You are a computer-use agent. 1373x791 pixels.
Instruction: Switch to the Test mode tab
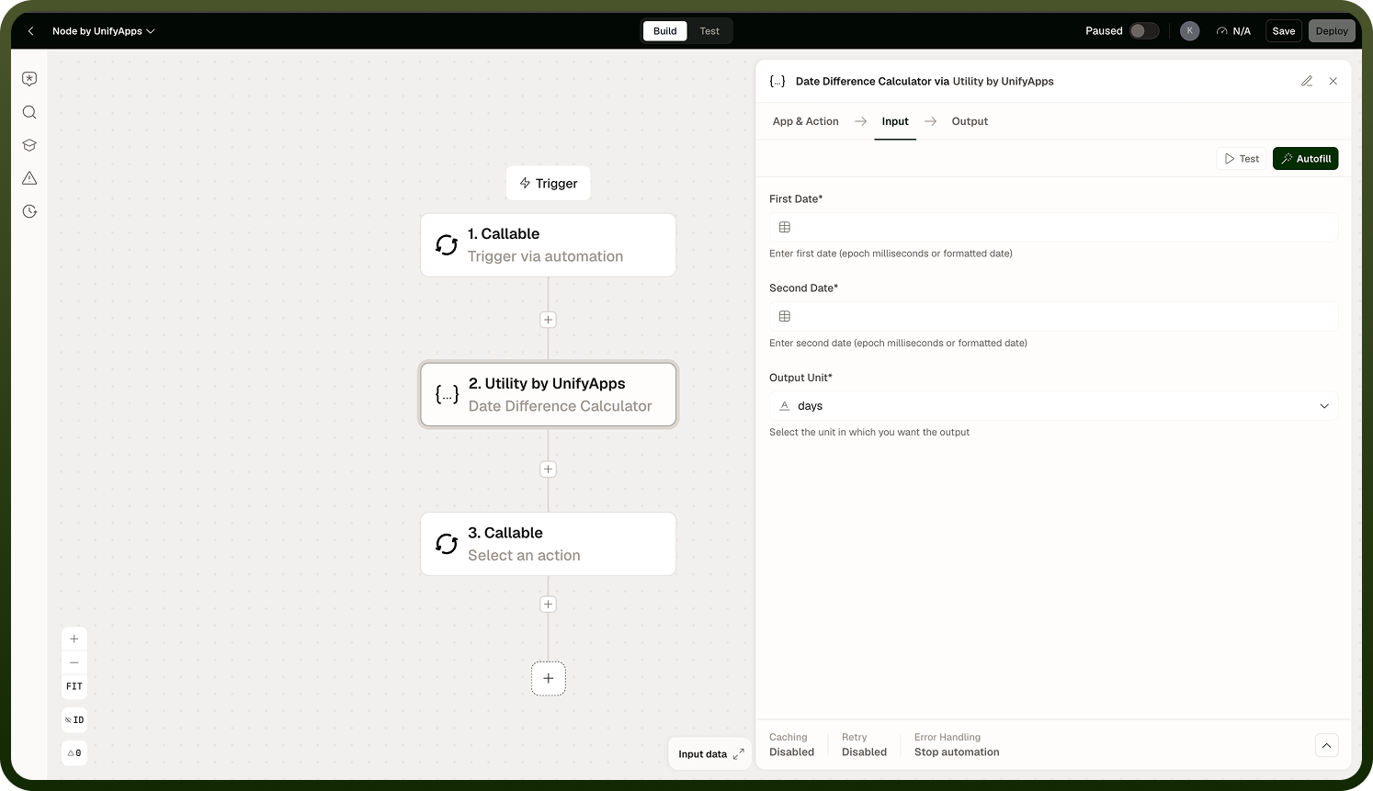pos(709,31)
